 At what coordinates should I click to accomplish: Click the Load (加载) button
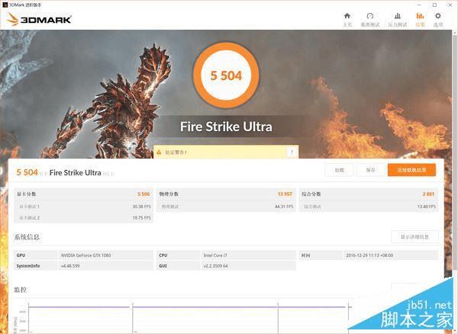[339, 170]
